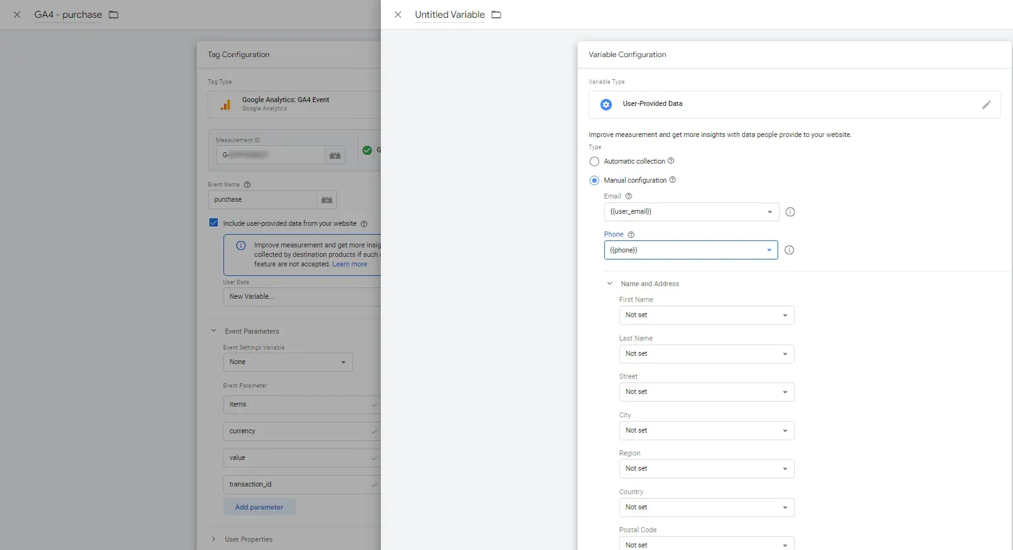Click the Measurement ID input field
This screenshot has width=1013, height=550.
pos(271,155)
